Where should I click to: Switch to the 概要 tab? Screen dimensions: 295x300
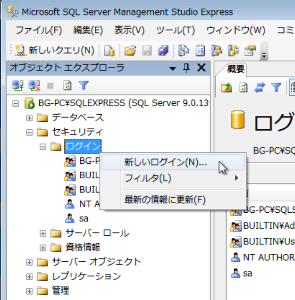236,69
